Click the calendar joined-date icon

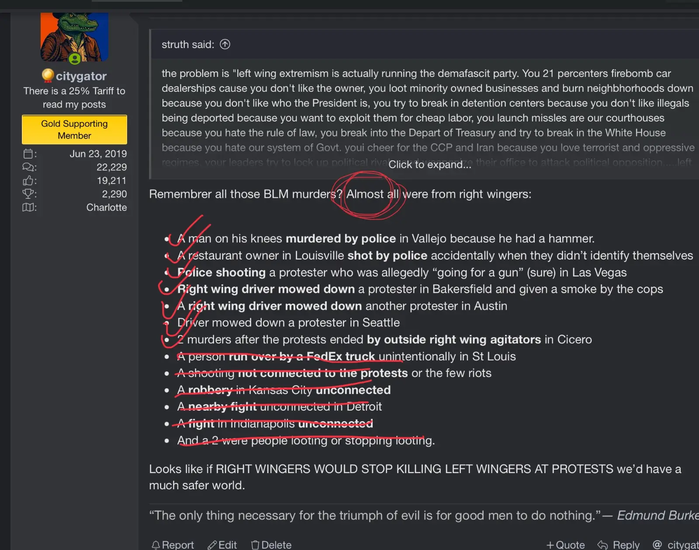pos(28,154)
